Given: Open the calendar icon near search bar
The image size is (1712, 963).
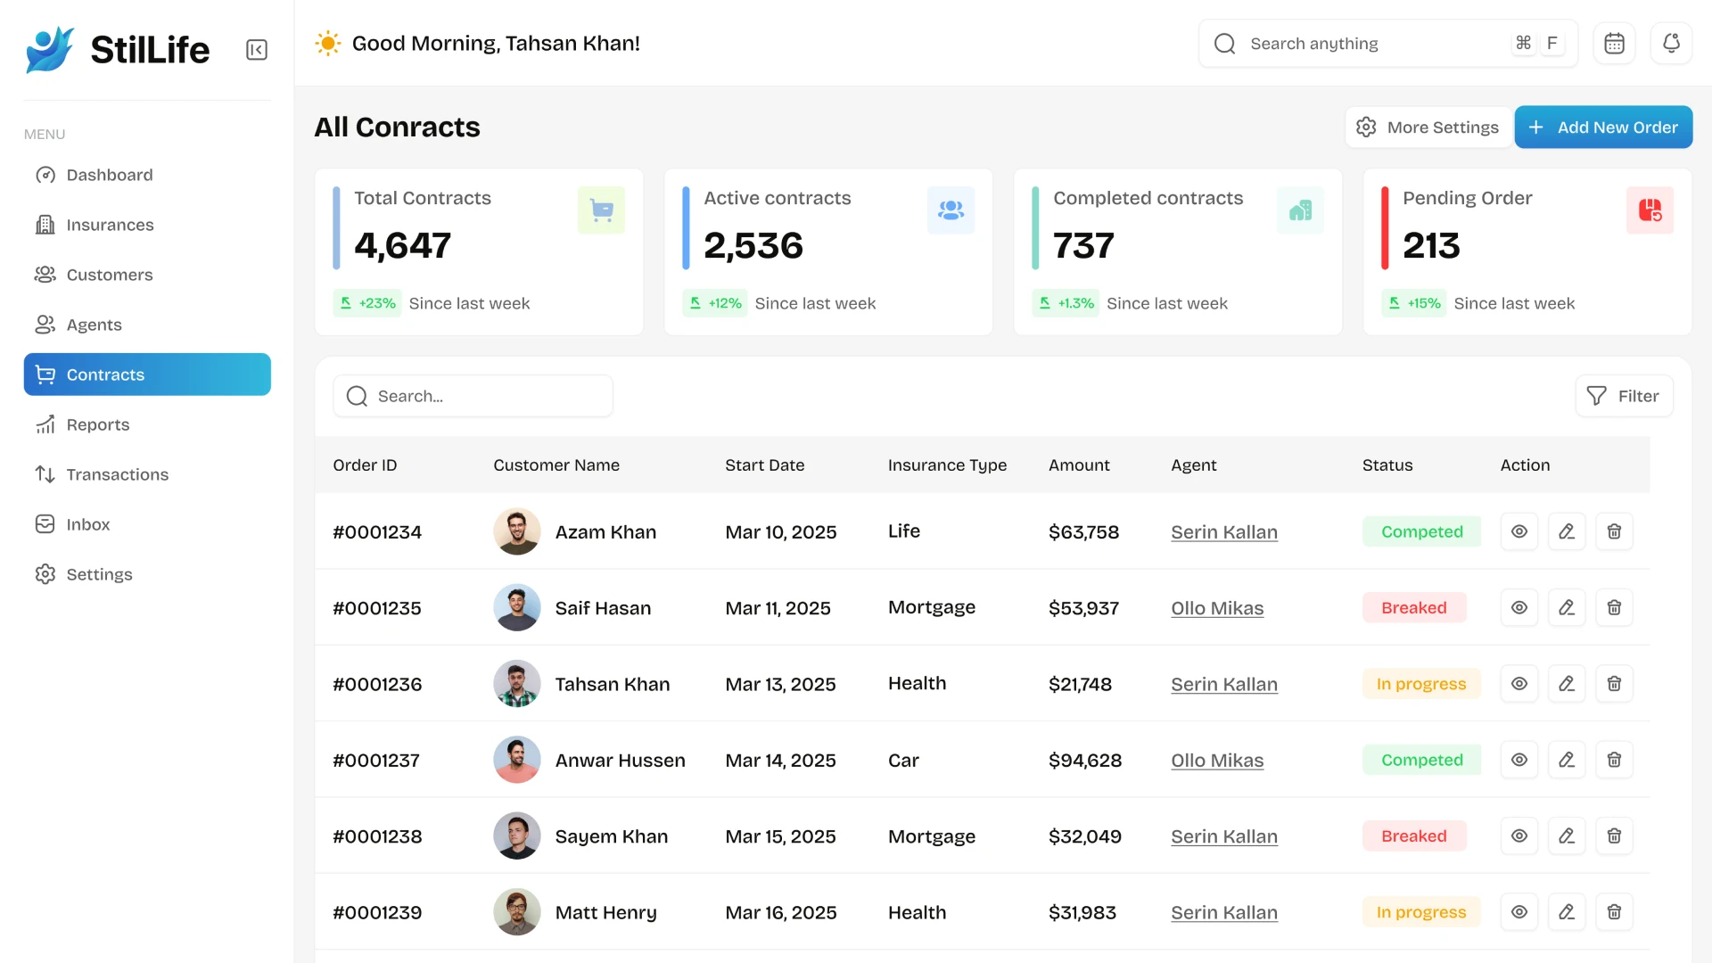Looking at the screenshot, I should tap(1615, 43).
